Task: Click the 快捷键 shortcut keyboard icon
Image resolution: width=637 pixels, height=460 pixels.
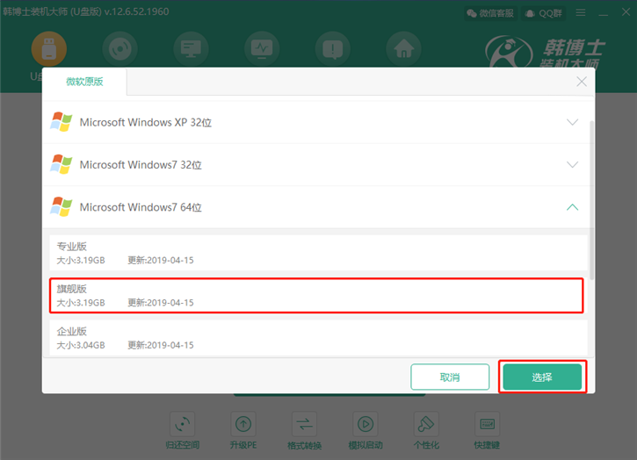Action: point(486,423)
